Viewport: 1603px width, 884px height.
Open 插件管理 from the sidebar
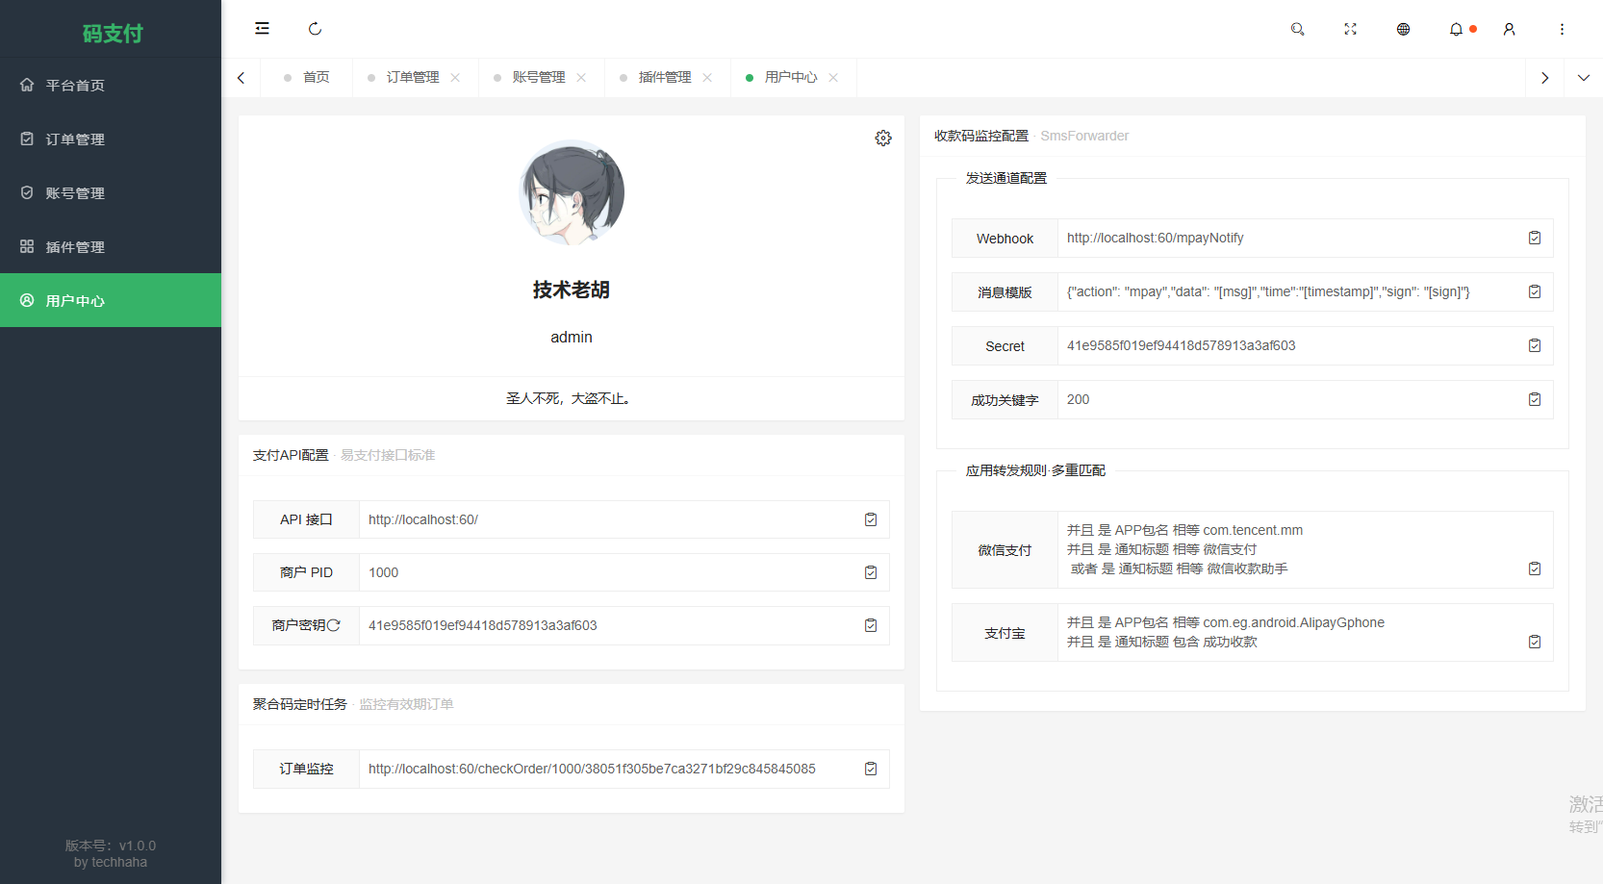(x=75, y=246)
